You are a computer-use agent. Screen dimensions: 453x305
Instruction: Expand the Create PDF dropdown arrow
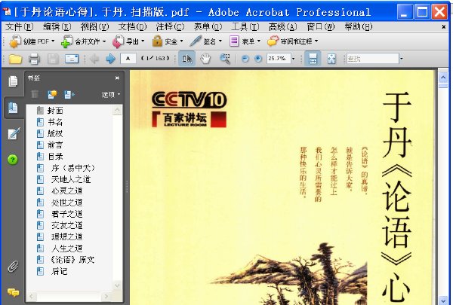53,41
